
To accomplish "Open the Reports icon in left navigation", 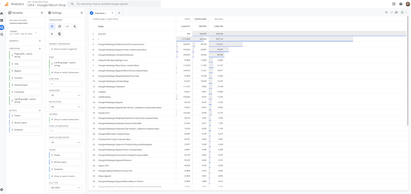I will pos(2,20).
